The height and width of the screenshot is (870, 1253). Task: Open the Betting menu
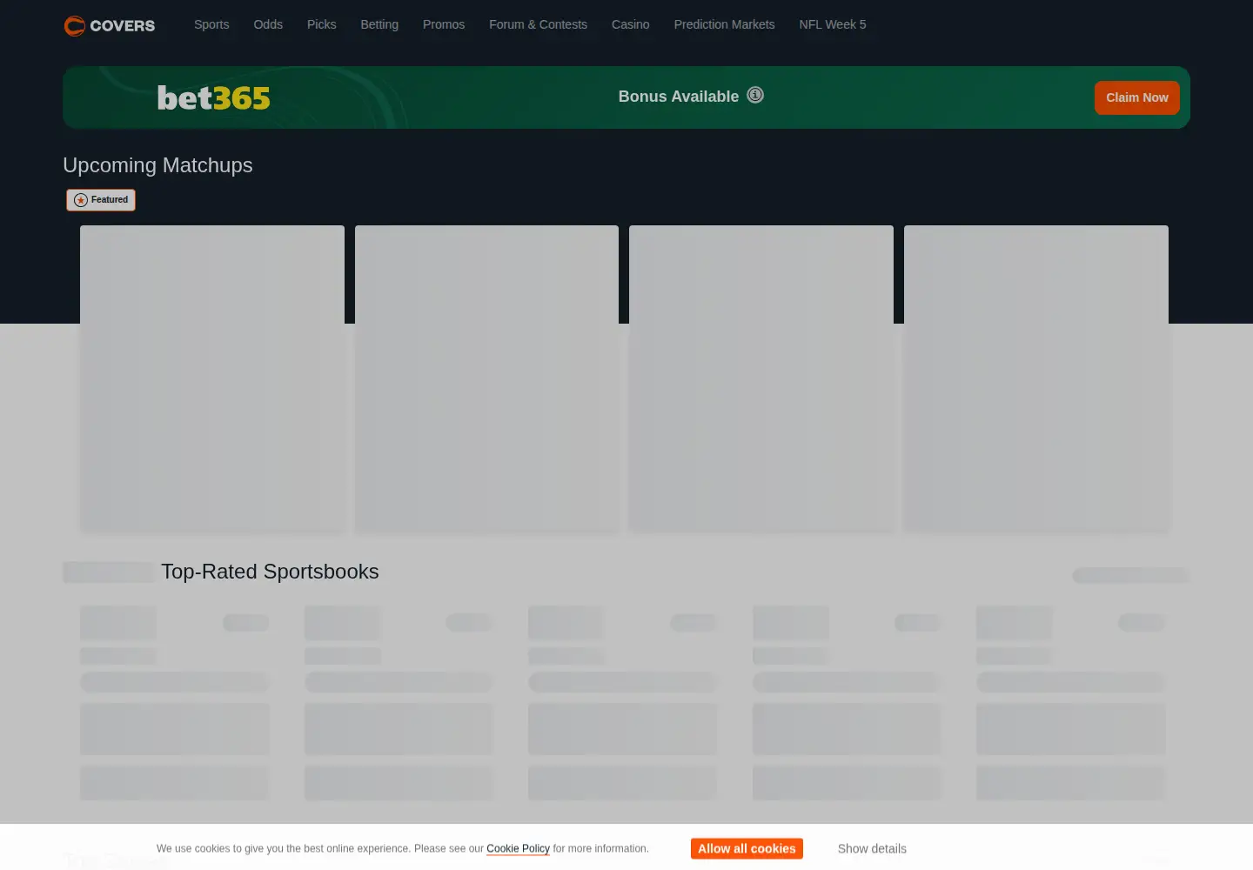379,24
